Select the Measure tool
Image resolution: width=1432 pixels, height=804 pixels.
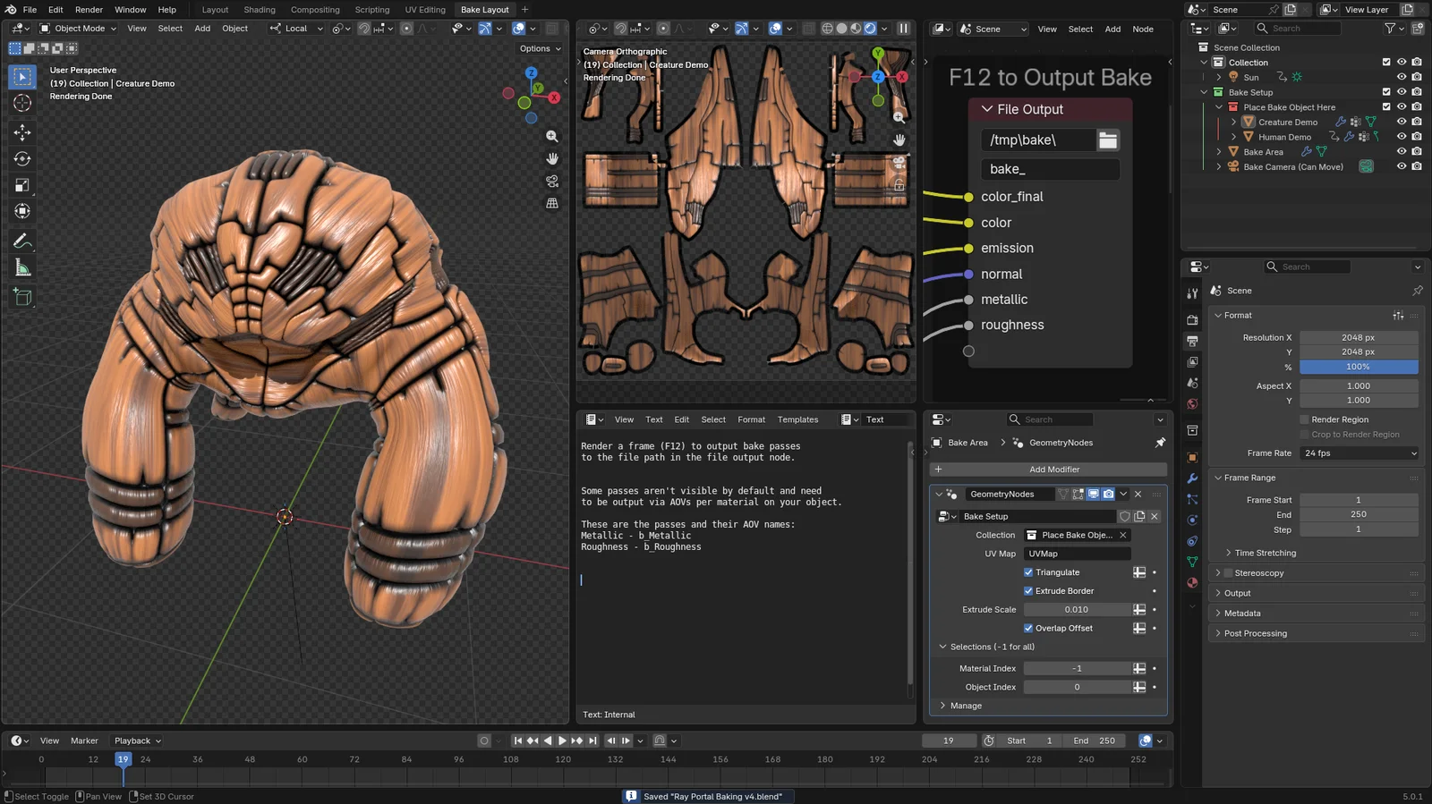22,268
